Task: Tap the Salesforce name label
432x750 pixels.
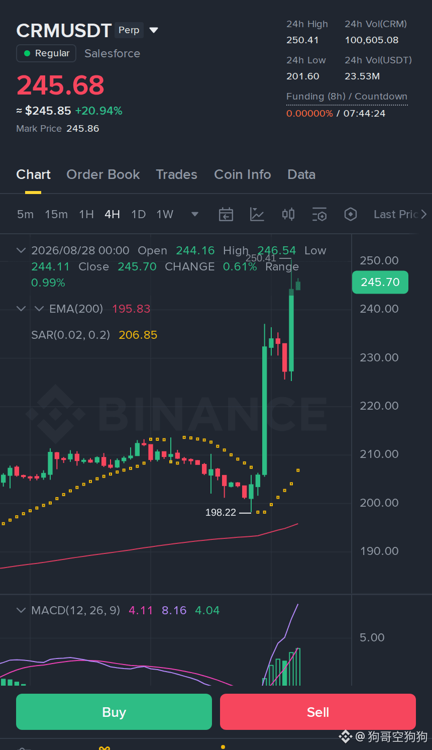Action: click(112, 53)
